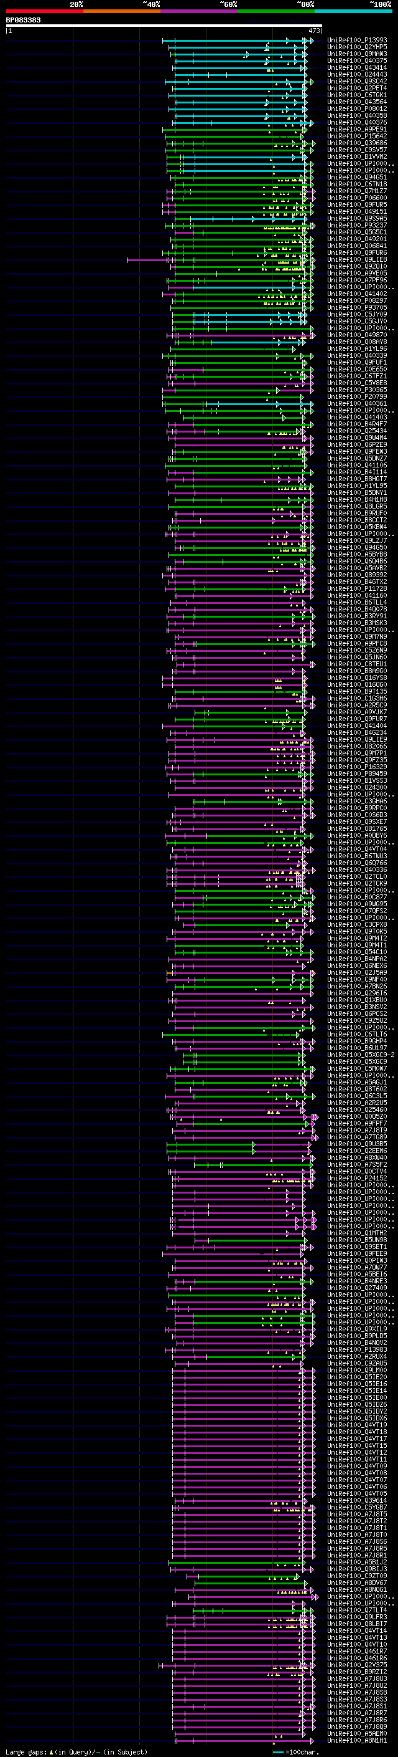
Task: Select hit label UniRef100_Q8LGR5
Action: click(357, 506)
